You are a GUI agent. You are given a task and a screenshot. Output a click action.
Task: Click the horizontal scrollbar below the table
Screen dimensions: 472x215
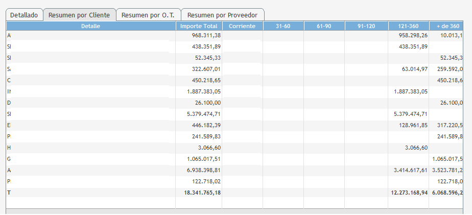point(236,211)
